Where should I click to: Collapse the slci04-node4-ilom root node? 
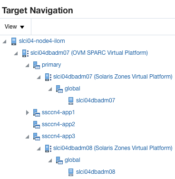(x=5, y=41)
